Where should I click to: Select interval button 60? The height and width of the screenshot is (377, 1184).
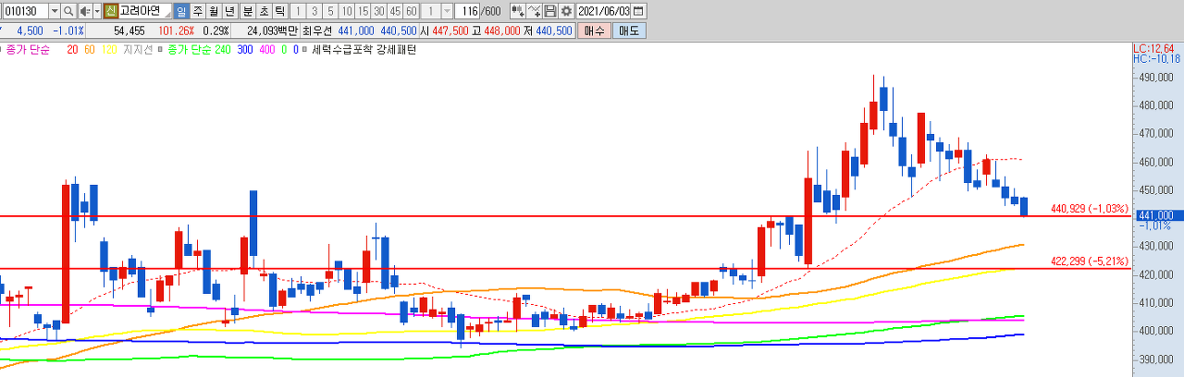point(411,11)
